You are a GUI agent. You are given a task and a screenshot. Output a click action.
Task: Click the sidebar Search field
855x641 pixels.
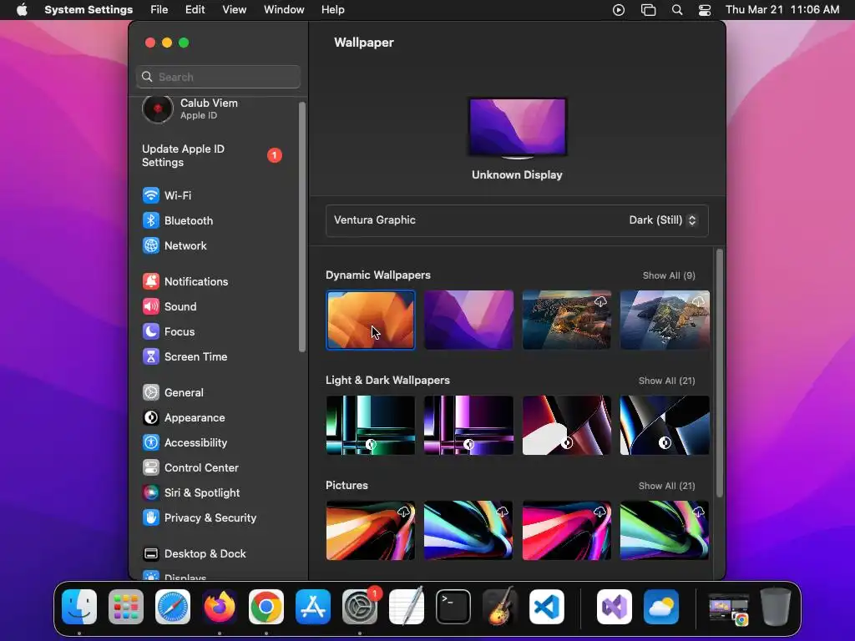coord(218,77)
